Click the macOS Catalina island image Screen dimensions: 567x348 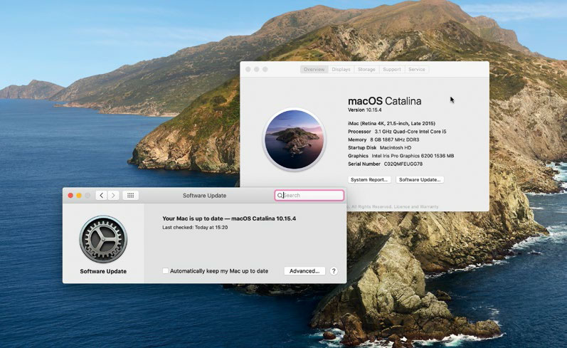click(295, 139)
